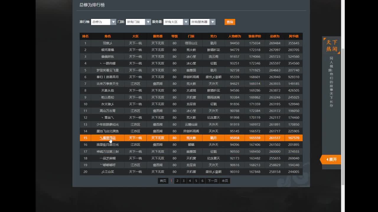Screen dimensions: 378x212
Task: Open character 乂江山笑 in rank 20
Action: 107,172
